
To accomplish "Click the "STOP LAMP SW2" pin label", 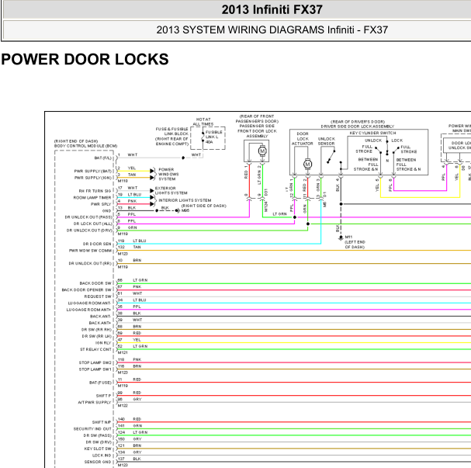I will click(95, 362).
